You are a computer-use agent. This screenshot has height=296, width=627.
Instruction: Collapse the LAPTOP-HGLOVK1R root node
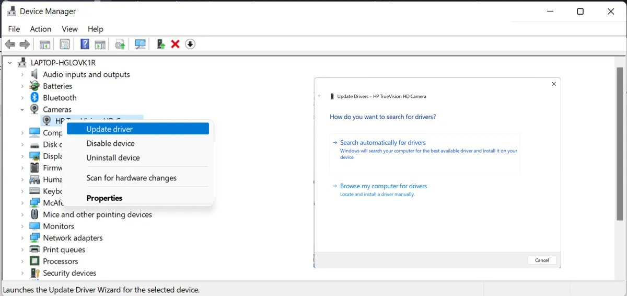coord(10,63)
